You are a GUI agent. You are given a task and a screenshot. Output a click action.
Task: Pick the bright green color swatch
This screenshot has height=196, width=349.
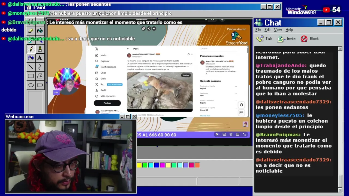click(x=145, y=165)
